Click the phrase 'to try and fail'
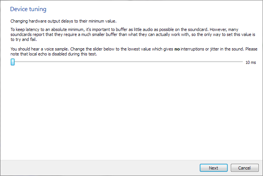Viewport: 263px width, 176px height. (x=23, y=39)
